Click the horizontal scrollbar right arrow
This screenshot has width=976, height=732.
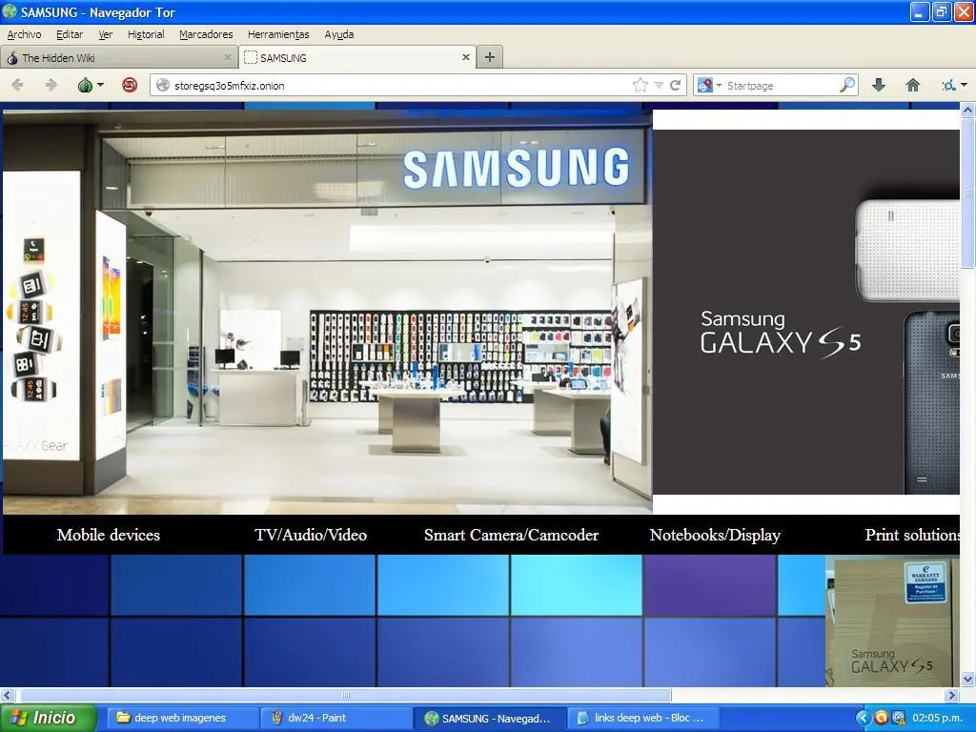[x=952, y=695]
